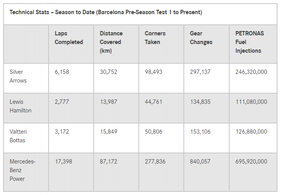
Task: Click Hamilton's distance value 13,987
Action: pyautogui.click(x=108, y=102)
